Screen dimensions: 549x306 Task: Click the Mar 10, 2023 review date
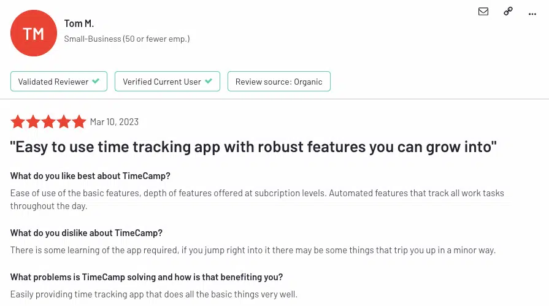click(x=114, y=122)
